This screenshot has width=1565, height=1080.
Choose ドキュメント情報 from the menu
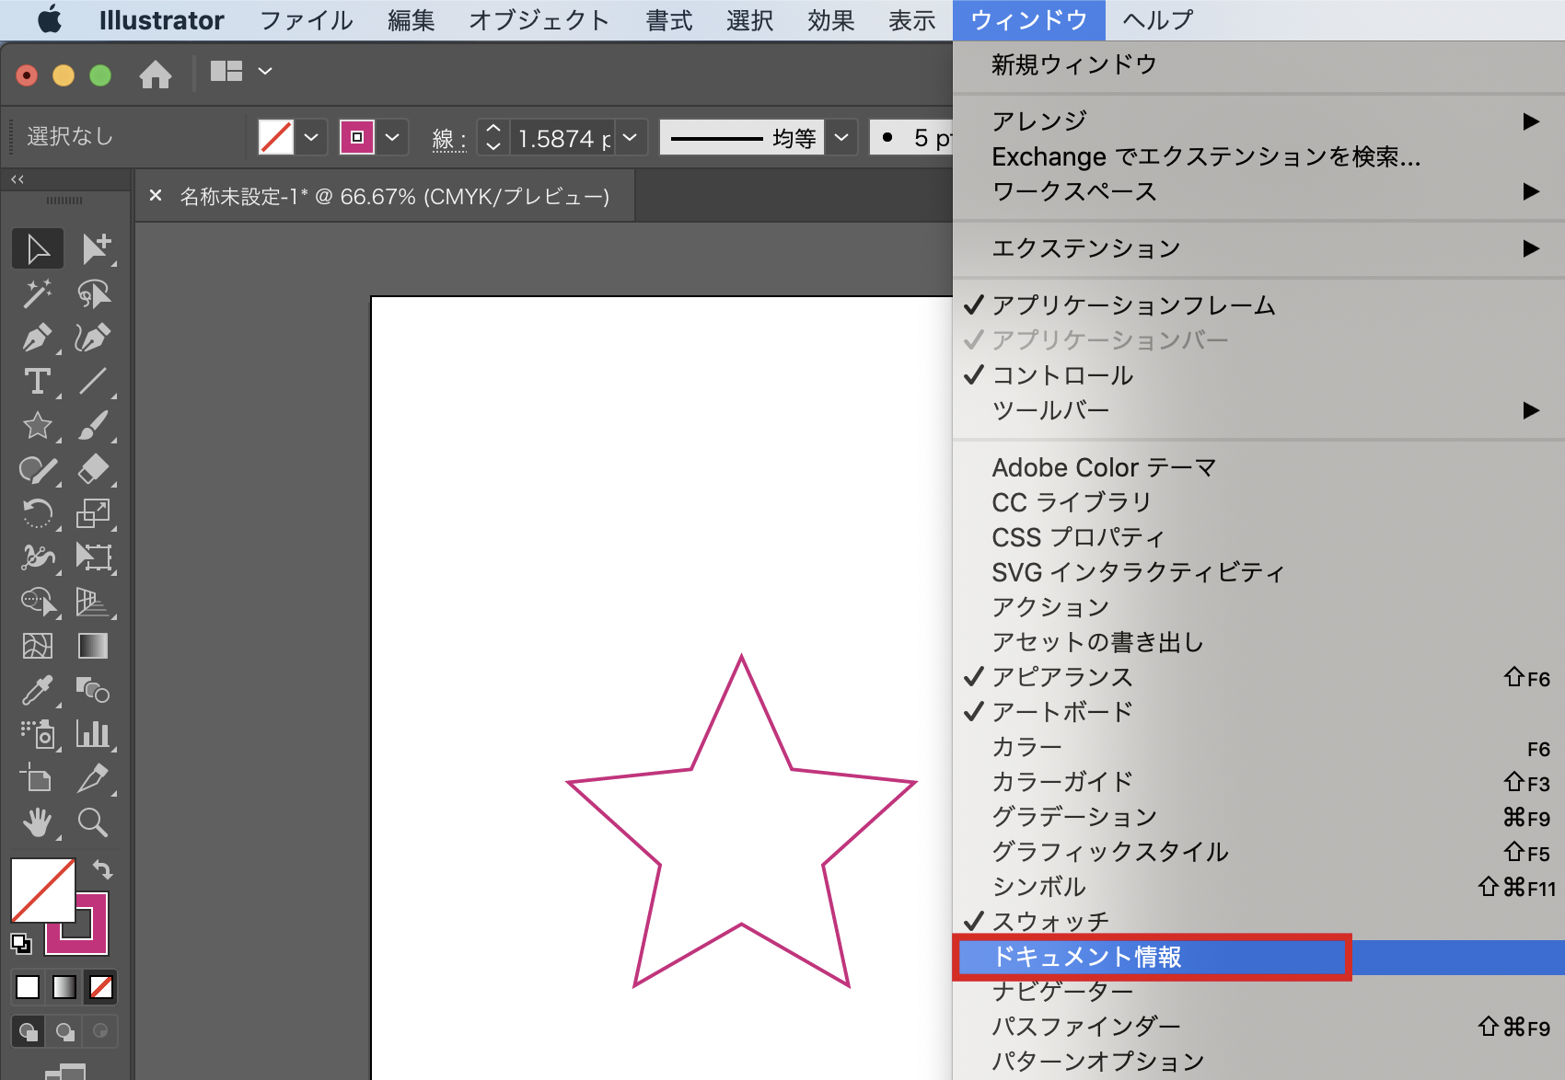[x=1086, y=957]
